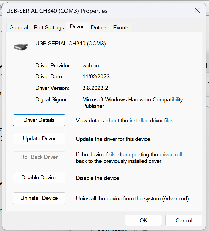Click the serial device icon
Screen dimensions: 209x231
coord(21,46)
